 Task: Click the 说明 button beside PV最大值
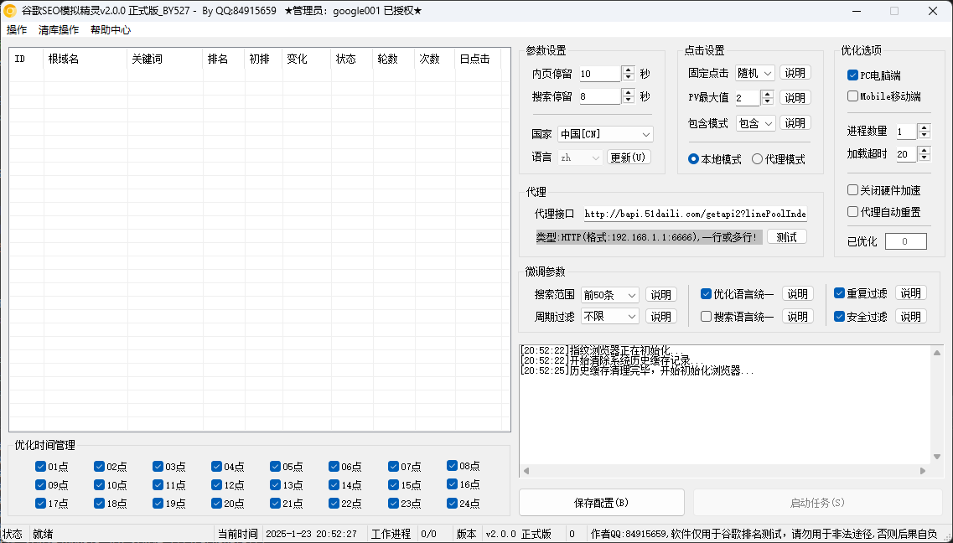[x=795, y=97]
